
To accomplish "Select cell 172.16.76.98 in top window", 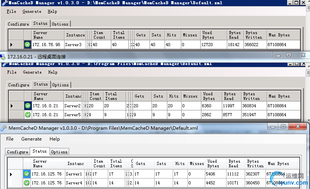I will coord(48,45).
